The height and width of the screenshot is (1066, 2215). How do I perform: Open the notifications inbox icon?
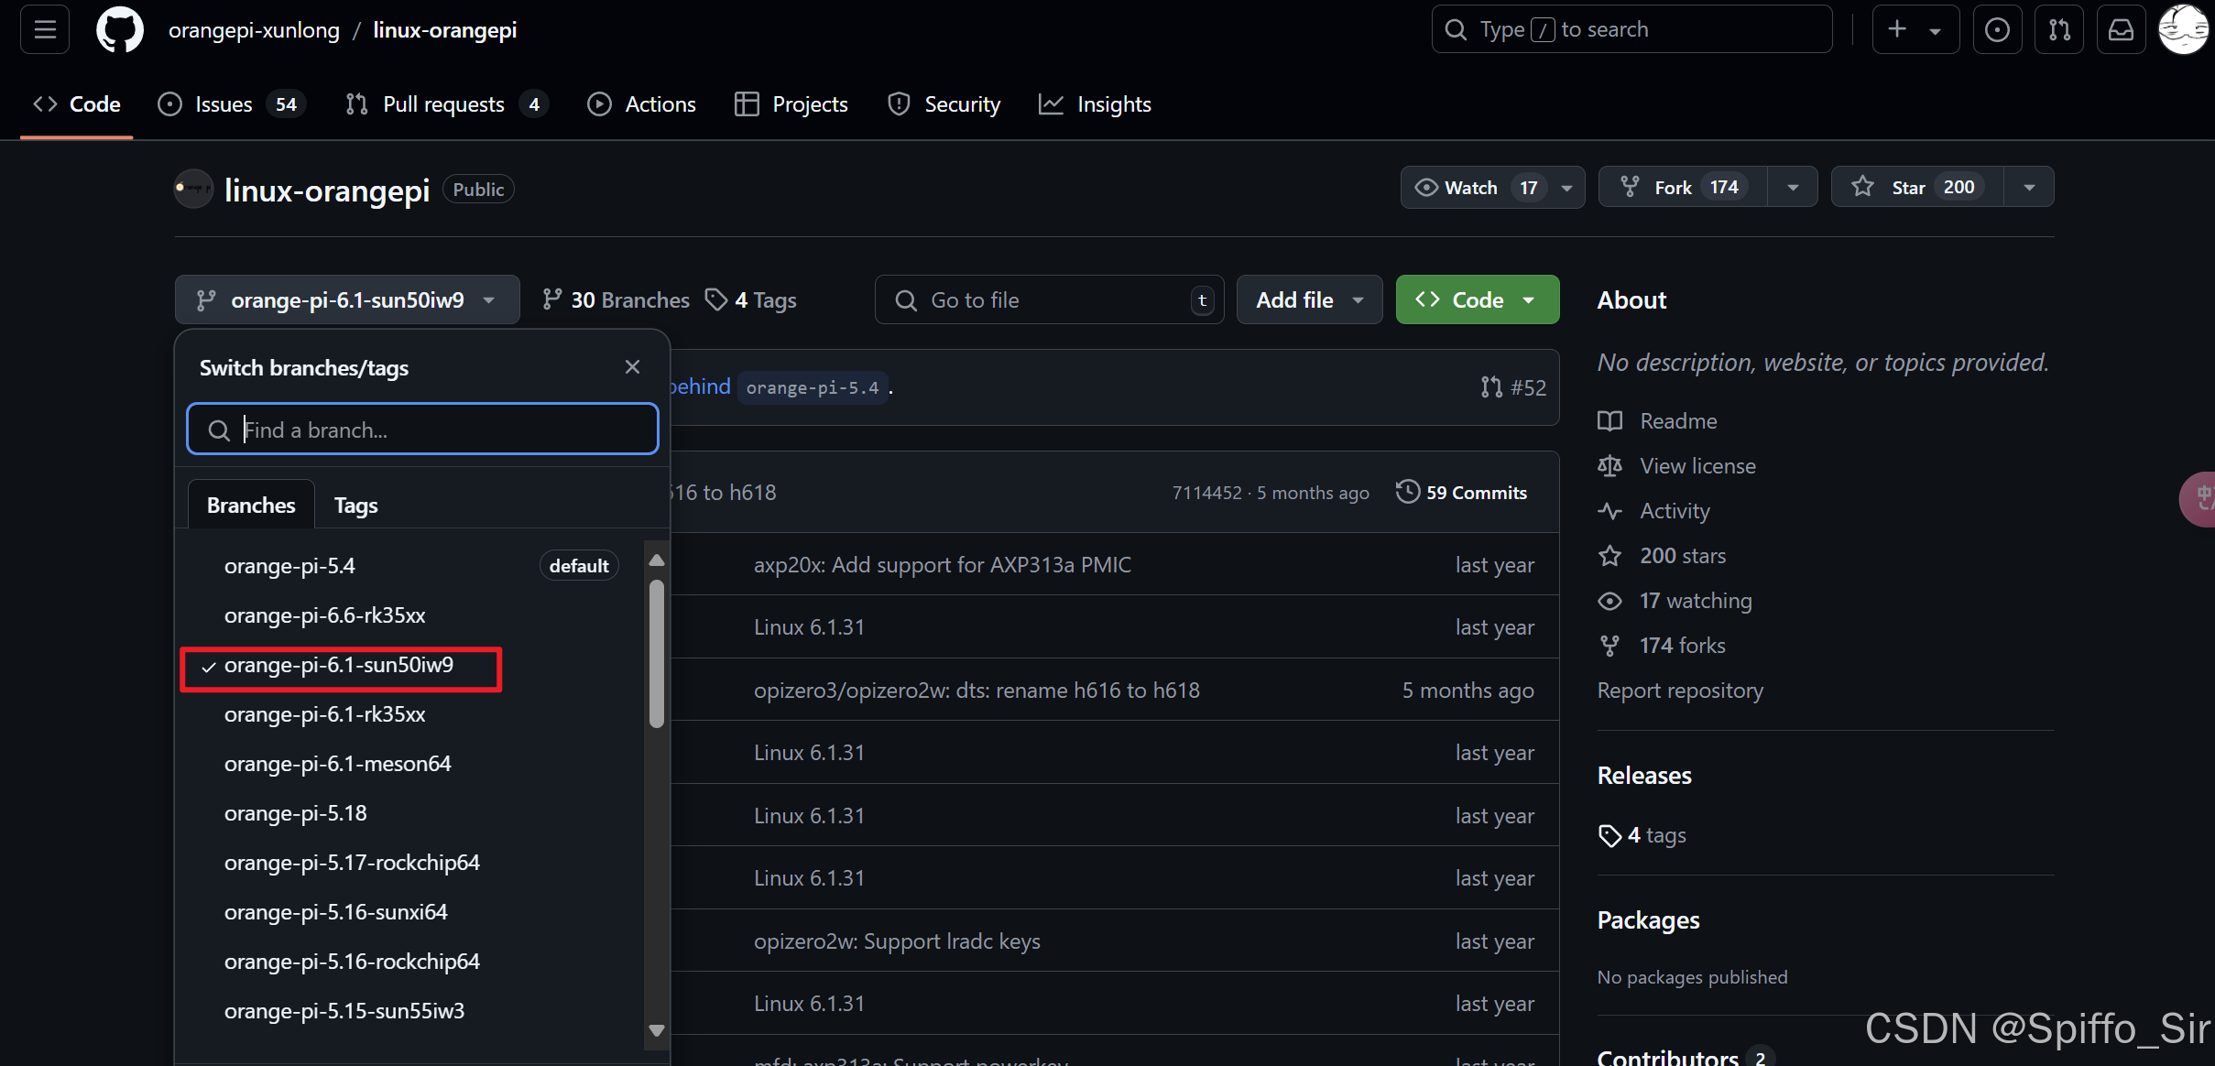coord(2121,30)
